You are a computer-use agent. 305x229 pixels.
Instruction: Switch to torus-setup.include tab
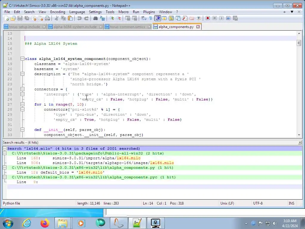tap(24, 27)
